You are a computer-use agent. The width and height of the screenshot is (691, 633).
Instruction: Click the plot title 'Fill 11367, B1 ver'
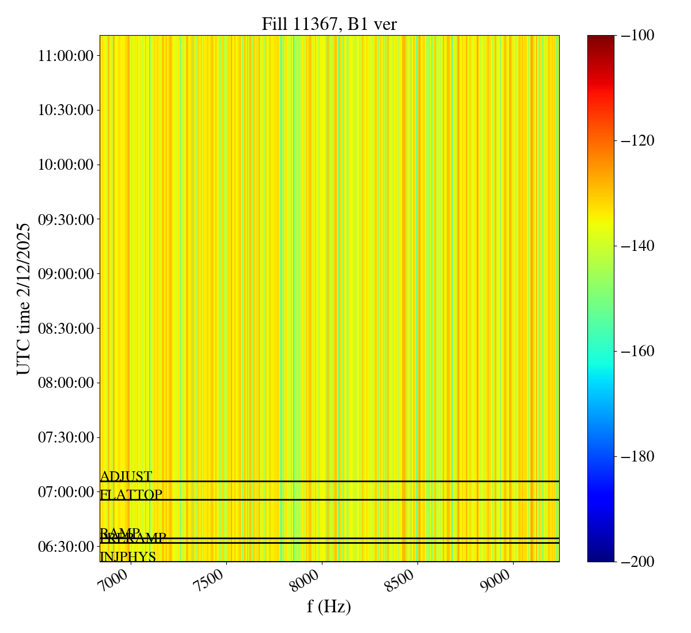329,24
